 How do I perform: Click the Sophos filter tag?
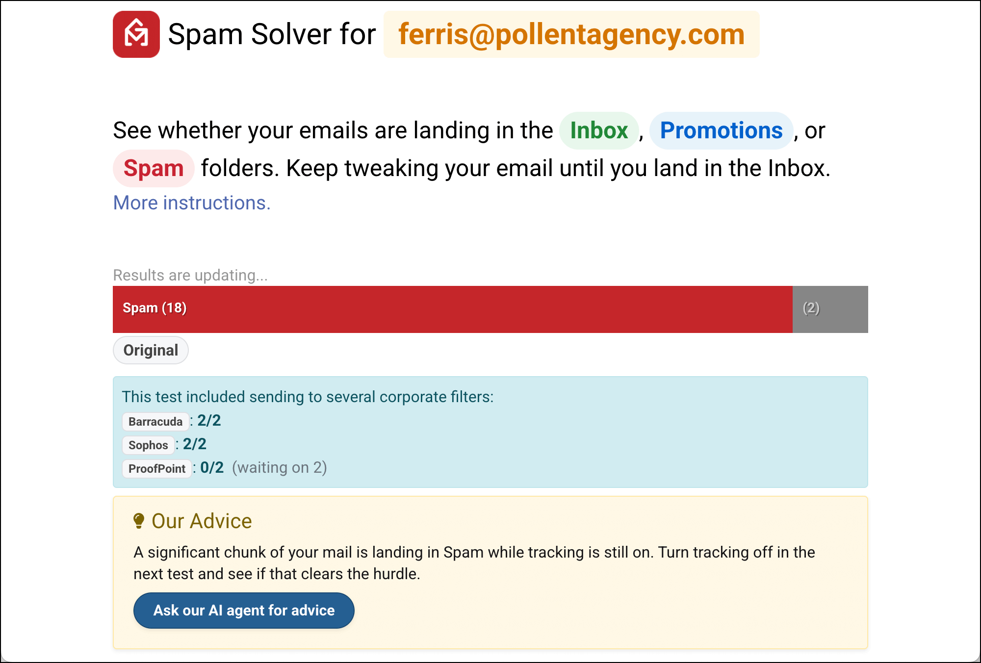(148, 445)
